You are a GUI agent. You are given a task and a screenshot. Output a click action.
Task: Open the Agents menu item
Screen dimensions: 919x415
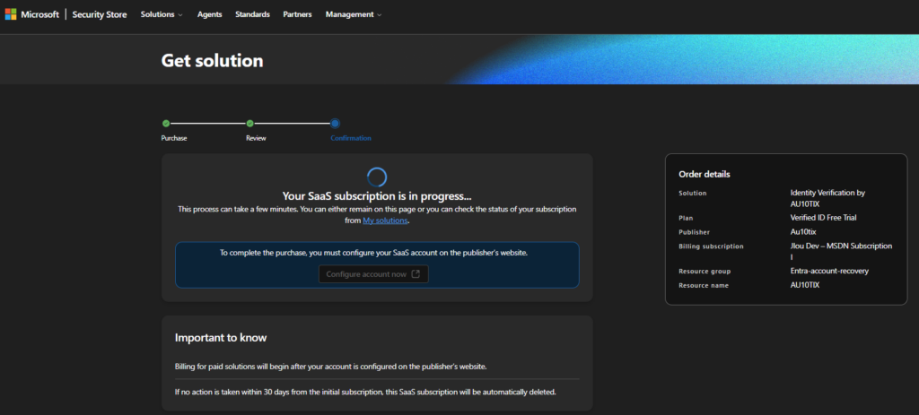[209, 14]
